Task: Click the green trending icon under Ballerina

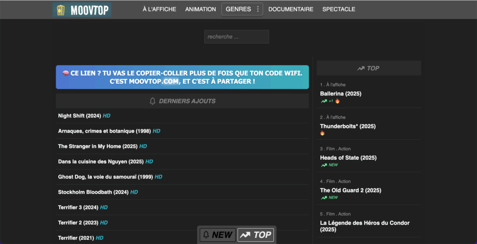Action: pyautogui.click(x=324, y=101)
